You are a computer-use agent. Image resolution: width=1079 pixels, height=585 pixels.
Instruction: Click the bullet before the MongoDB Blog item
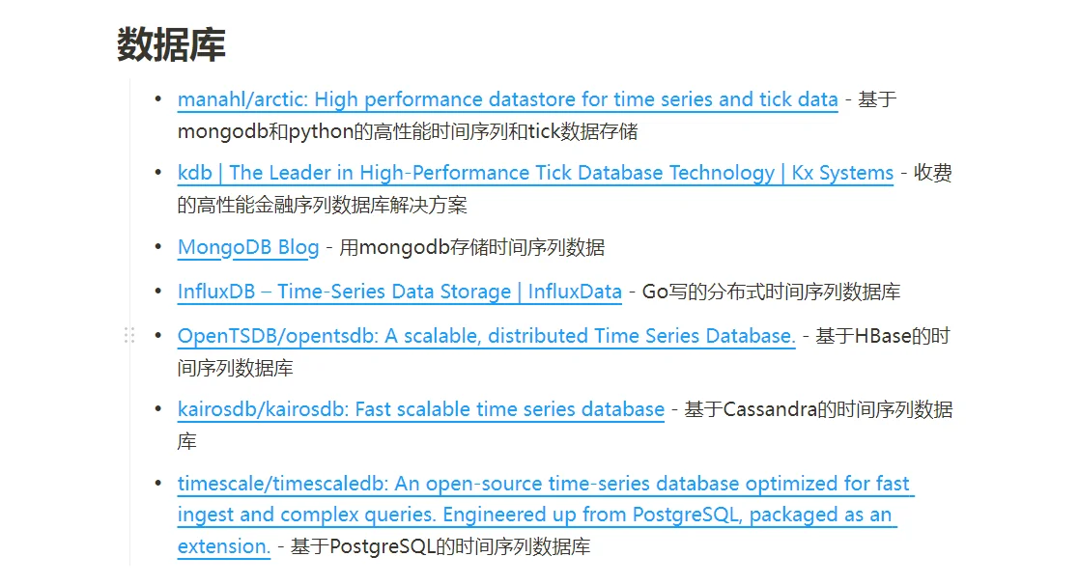158,246
